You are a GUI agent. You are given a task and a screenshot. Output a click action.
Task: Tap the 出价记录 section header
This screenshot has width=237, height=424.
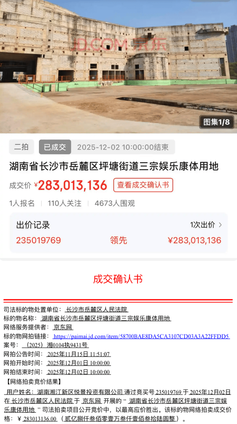pyautogui.click(x=33, y=225)
